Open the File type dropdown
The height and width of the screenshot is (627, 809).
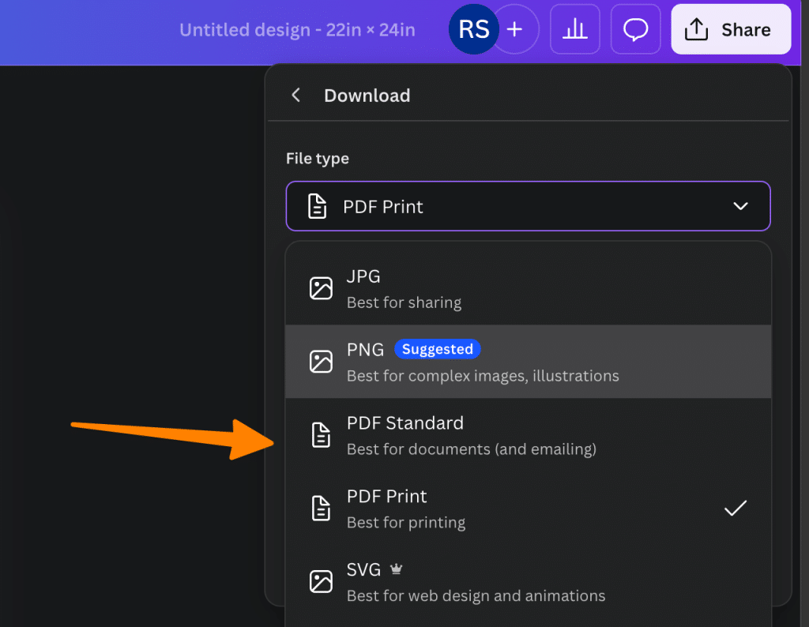528,206
